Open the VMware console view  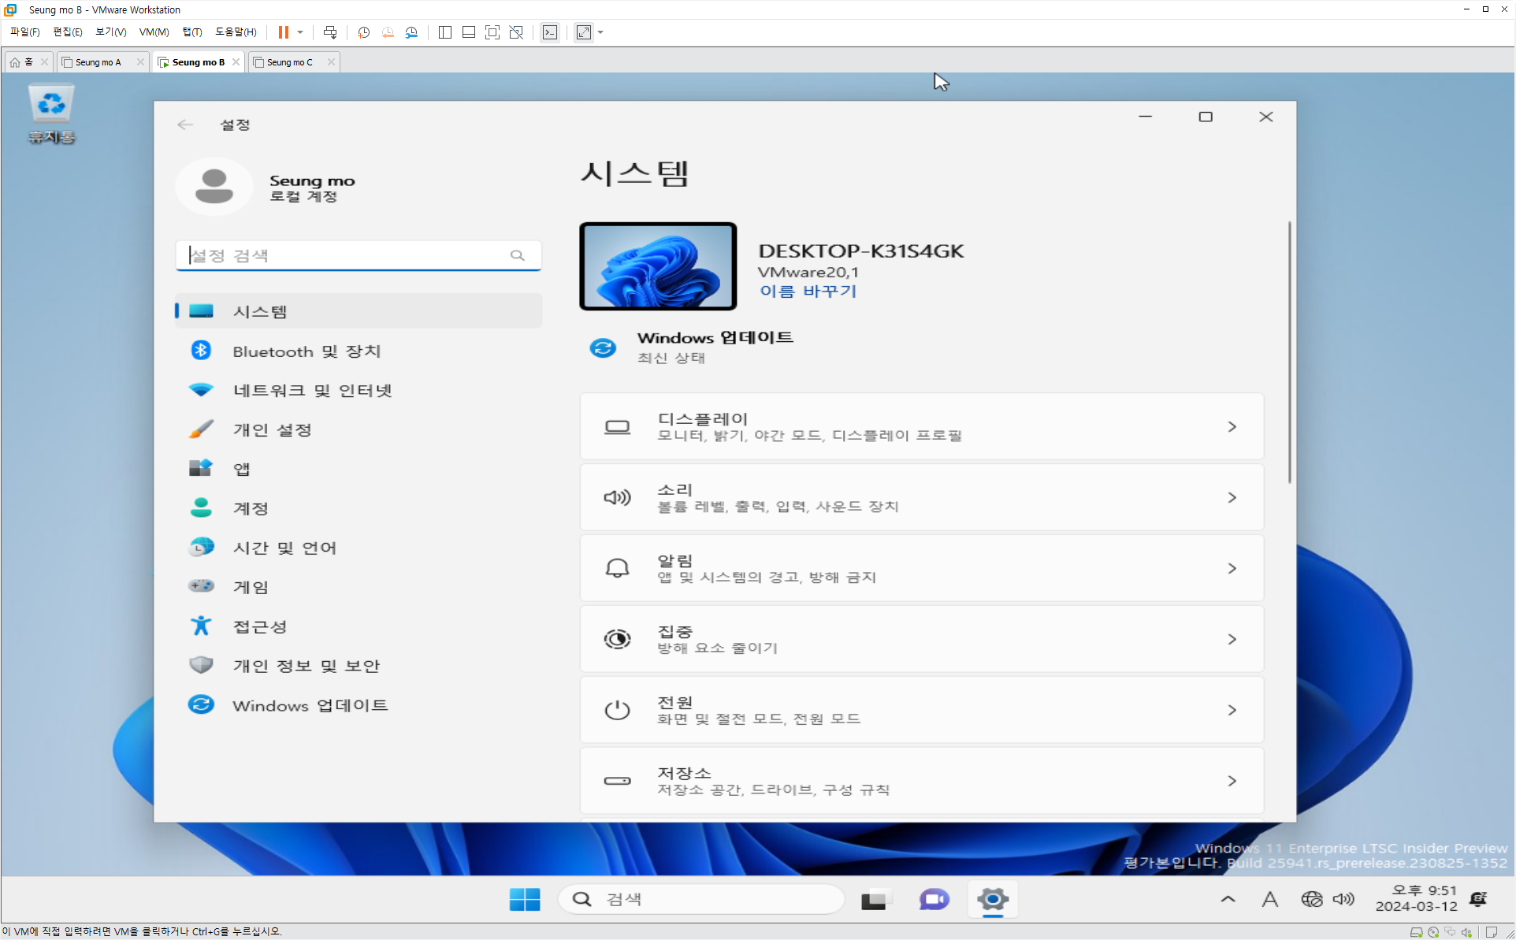pyautogui.click(x=550, y=32)
